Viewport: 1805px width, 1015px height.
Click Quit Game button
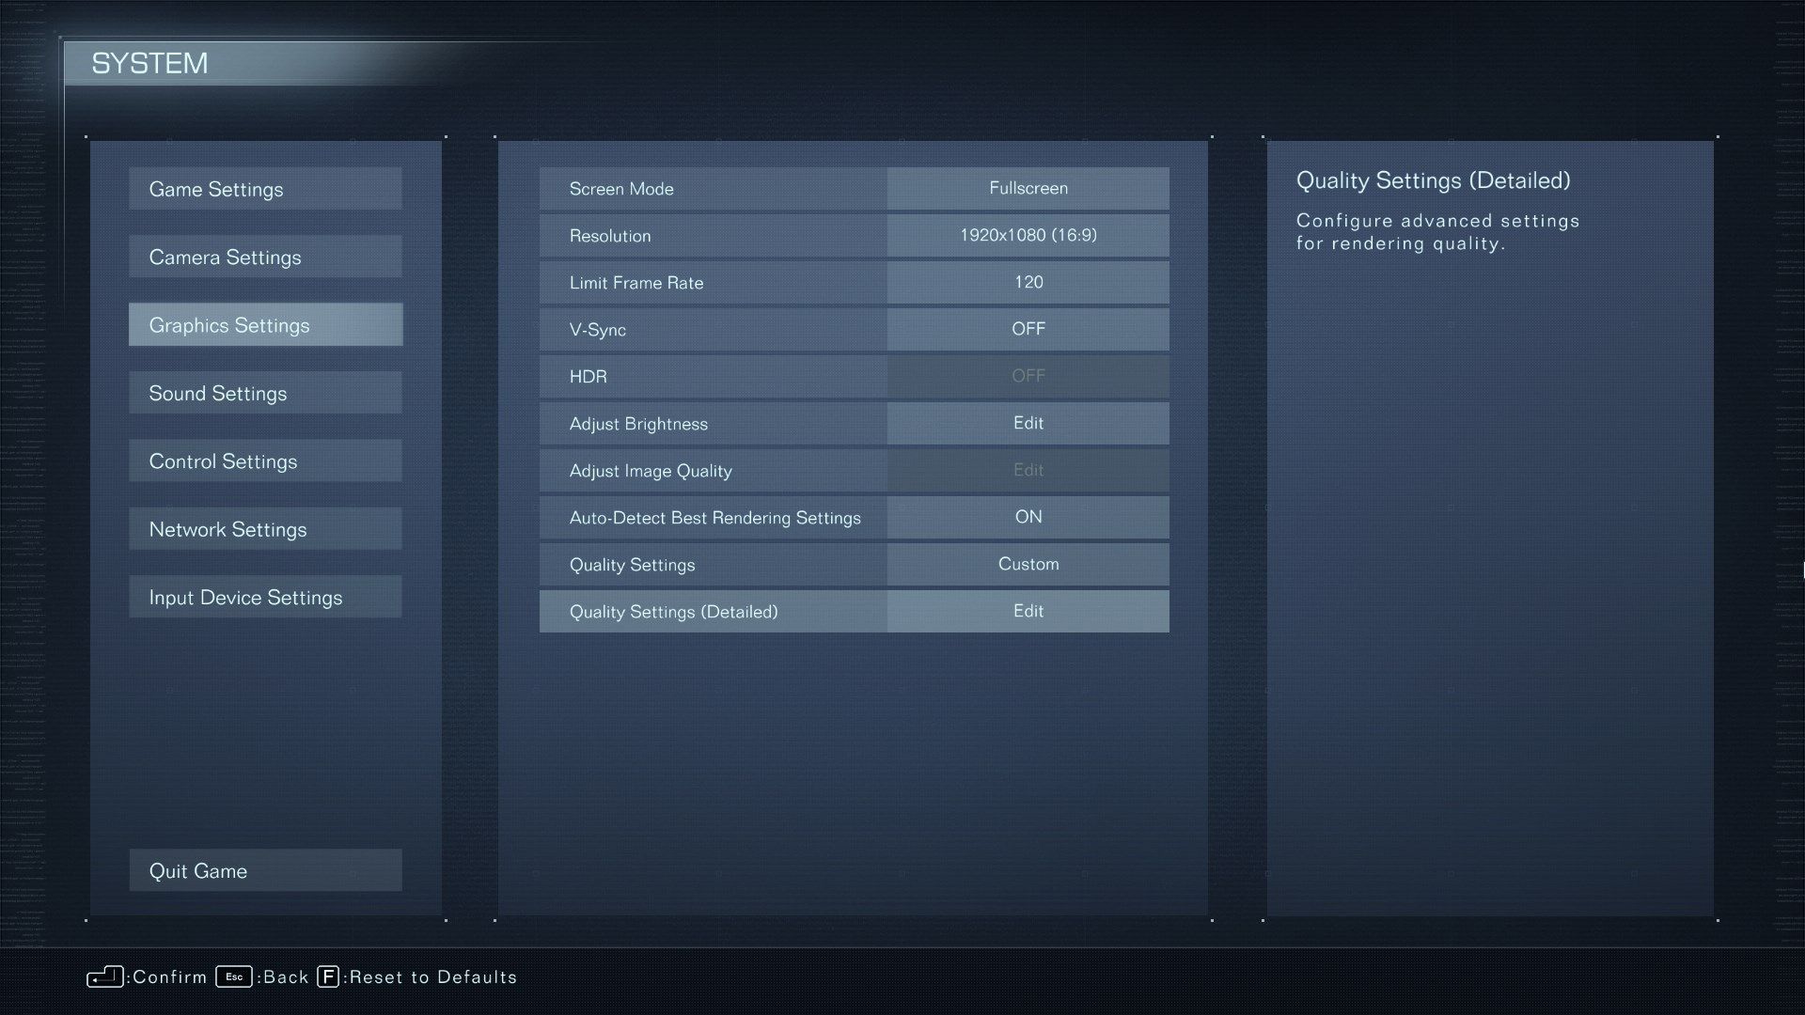[x=265, y=870]
